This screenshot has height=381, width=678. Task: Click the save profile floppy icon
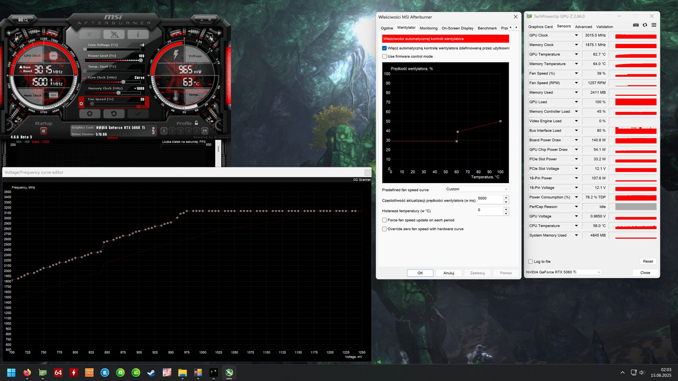(x=205, y=131)
